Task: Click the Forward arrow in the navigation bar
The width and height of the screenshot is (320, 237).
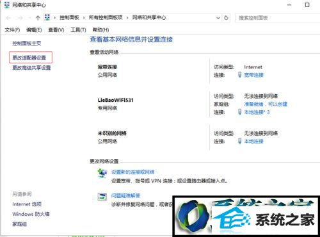Action: [x=20, y=18]
